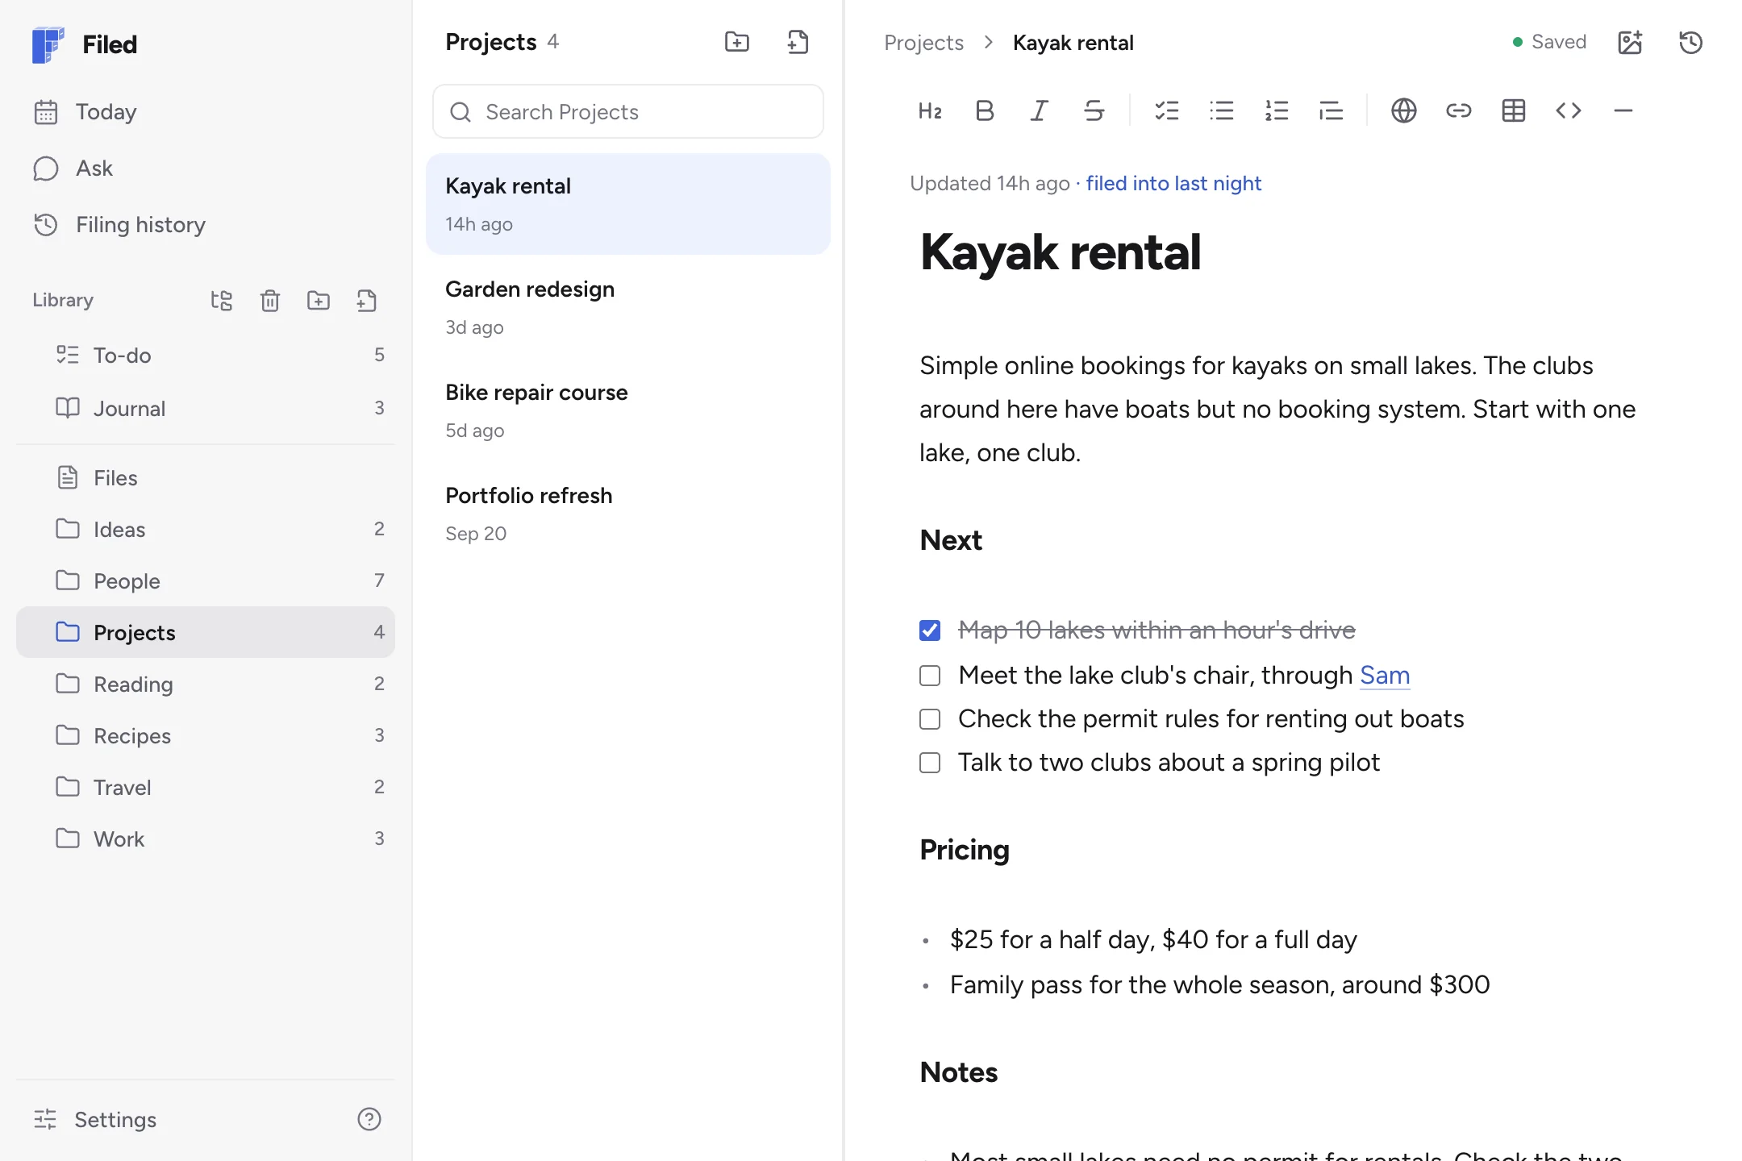Screen dimensions: 1742x1161
Task: Open the Ideas folder
Action: [x=206, y=529]
